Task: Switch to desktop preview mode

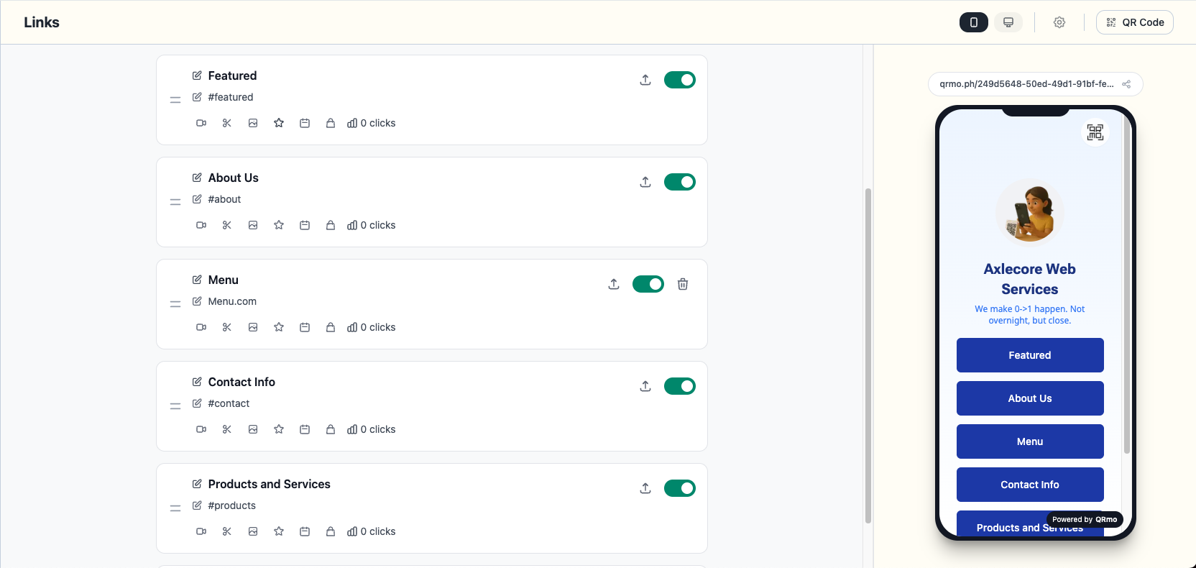Action: (1008, 22)
